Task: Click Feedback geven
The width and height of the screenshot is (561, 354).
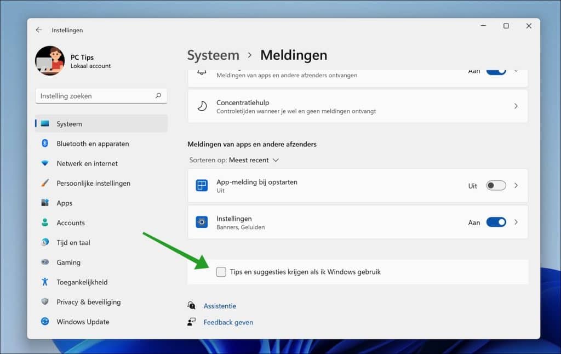Action: tap(228, 322)
